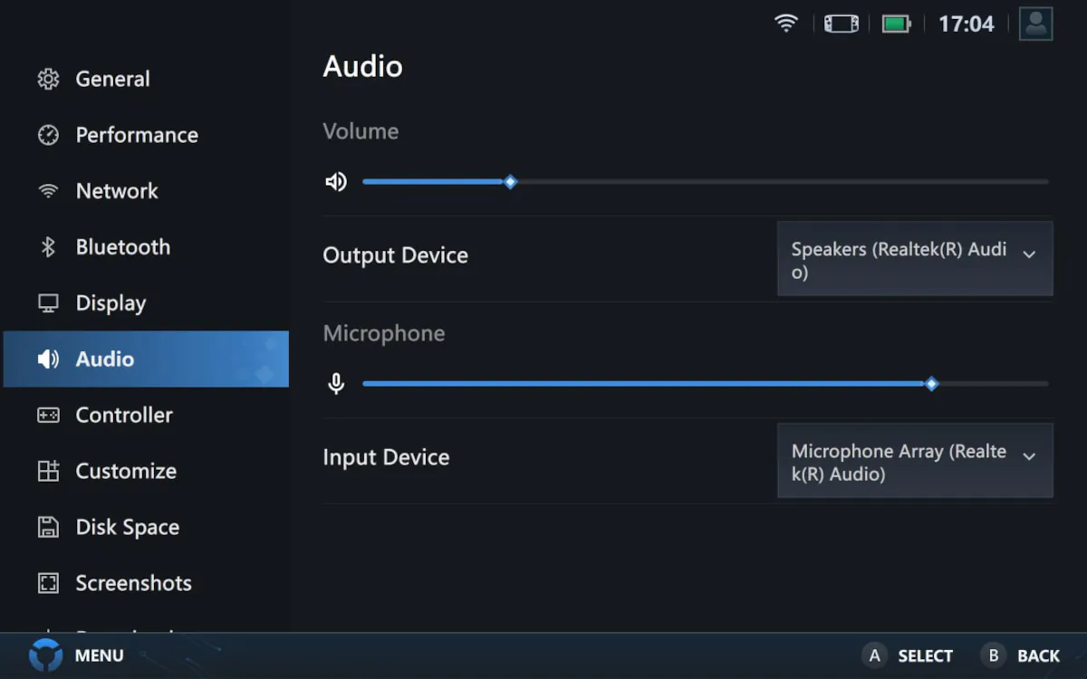1087x679 pixels.
Task: Click the microphone icon beside slider
Action: point(336,384)
